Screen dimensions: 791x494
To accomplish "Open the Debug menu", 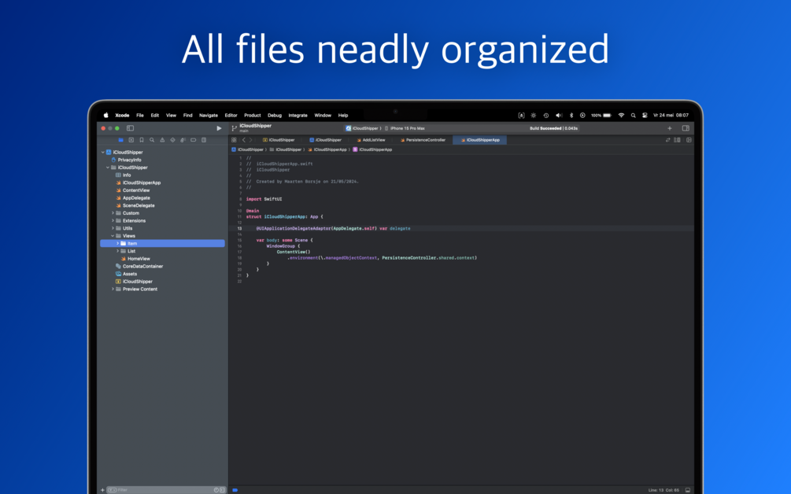I will pos(275,116).
